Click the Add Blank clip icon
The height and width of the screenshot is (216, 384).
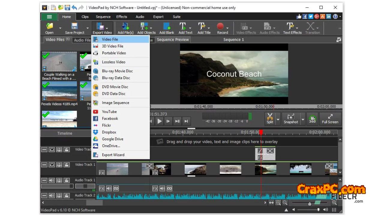point(166,27)
